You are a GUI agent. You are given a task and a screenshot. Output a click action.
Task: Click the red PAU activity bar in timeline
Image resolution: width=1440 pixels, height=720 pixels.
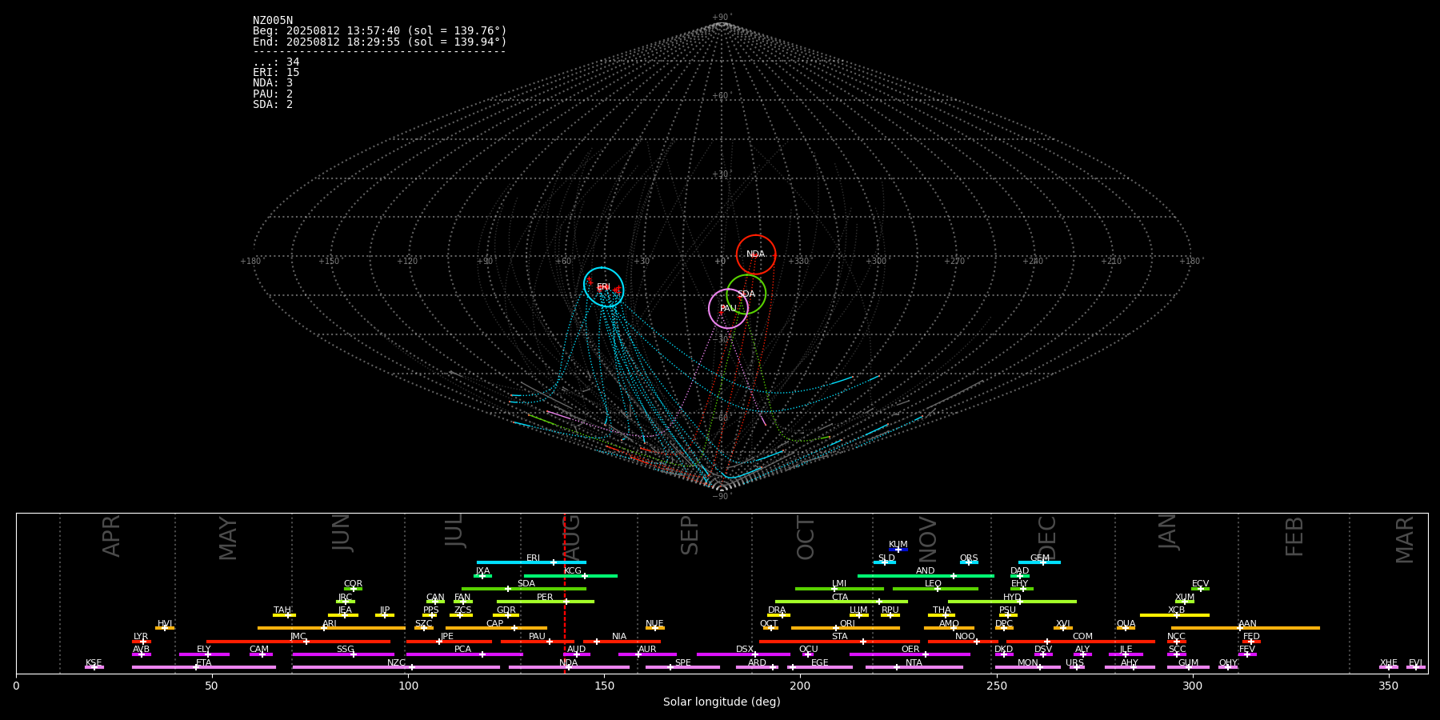coord(538,642)
